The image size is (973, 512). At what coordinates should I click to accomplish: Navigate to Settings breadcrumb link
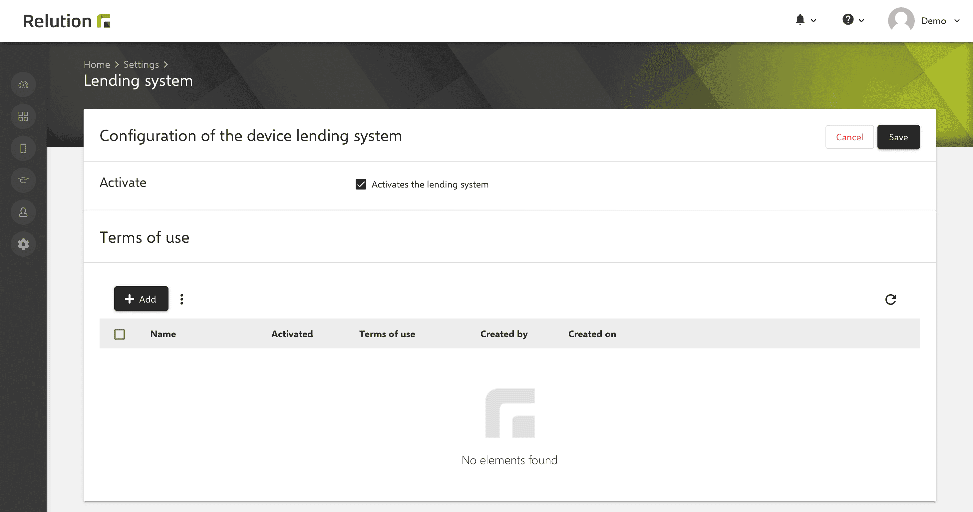[141, 64]
